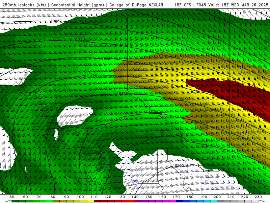Viewport: 270px width, 203px height.
Task: Click the '250mb Isotachs (kts)' title text
Action: (24, 5)
